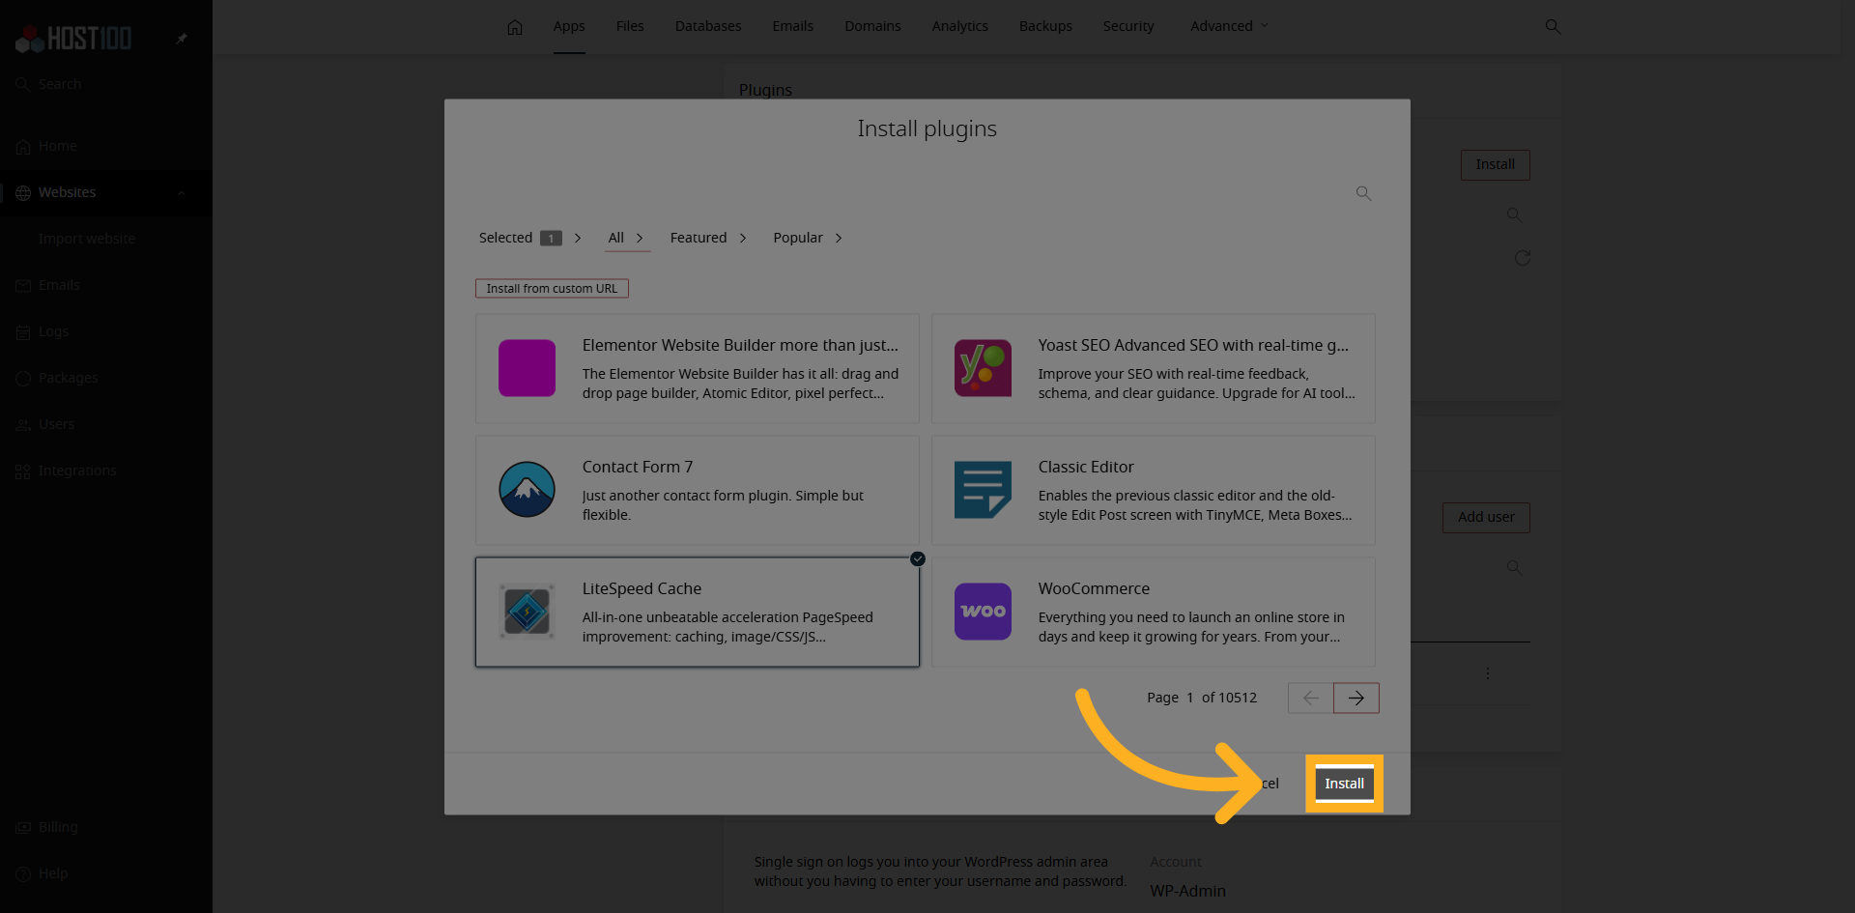Click the WP-Admin link
The width and height of the screenshot is (1855, 913).
coord(1187,891)
